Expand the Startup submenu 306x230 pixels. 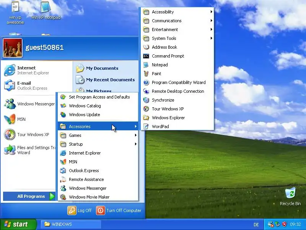pyautogui.click(x=98, y=144)
